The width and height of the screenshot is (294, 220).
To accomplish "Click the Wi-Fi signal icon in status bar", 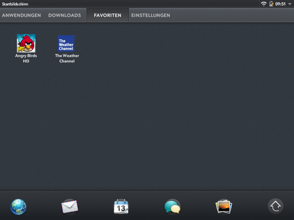I will tap(264, 4).
